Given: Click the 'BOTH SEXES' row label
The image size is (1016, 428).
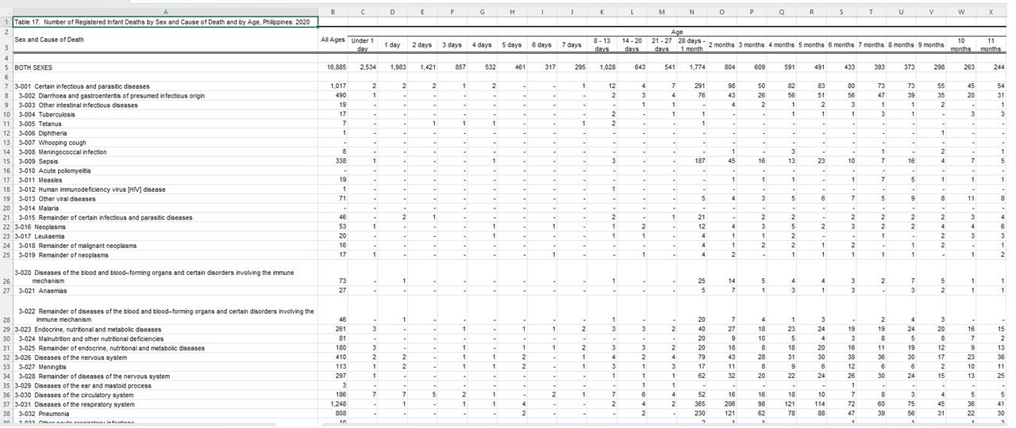Looking at the screenshot, I should 34,68.
